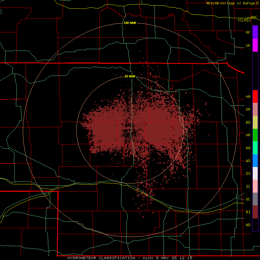
Task: Click the DS white legend swatch
Action: [x=255, y=173]
